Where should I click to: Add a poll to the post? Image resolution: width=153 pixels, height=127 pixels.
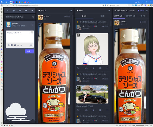[x=12, y=45]
